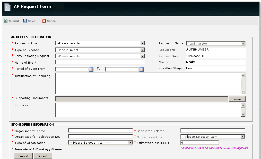Click inside the Remarks textarea
261x159 pixels.
coord(148,110)
